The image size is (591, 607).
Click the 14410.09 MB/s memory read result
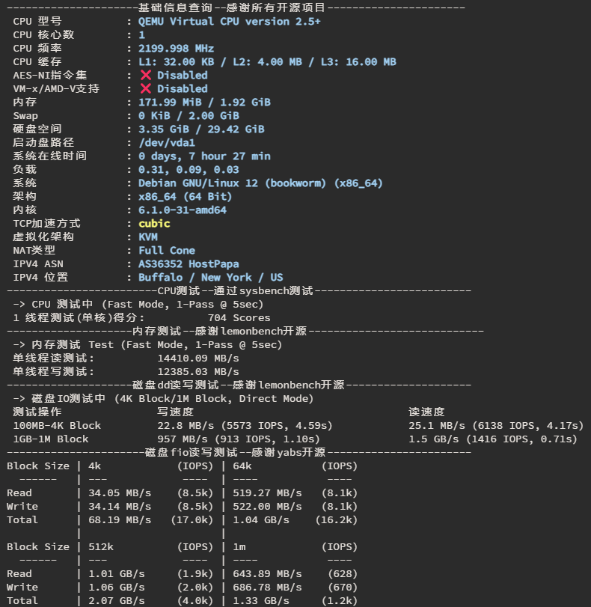tap(198, 358)
